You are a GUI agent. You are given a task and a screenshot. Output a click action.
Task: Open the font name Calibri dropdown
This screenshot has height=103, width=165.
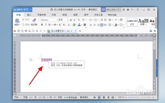[x=57, y=20]
